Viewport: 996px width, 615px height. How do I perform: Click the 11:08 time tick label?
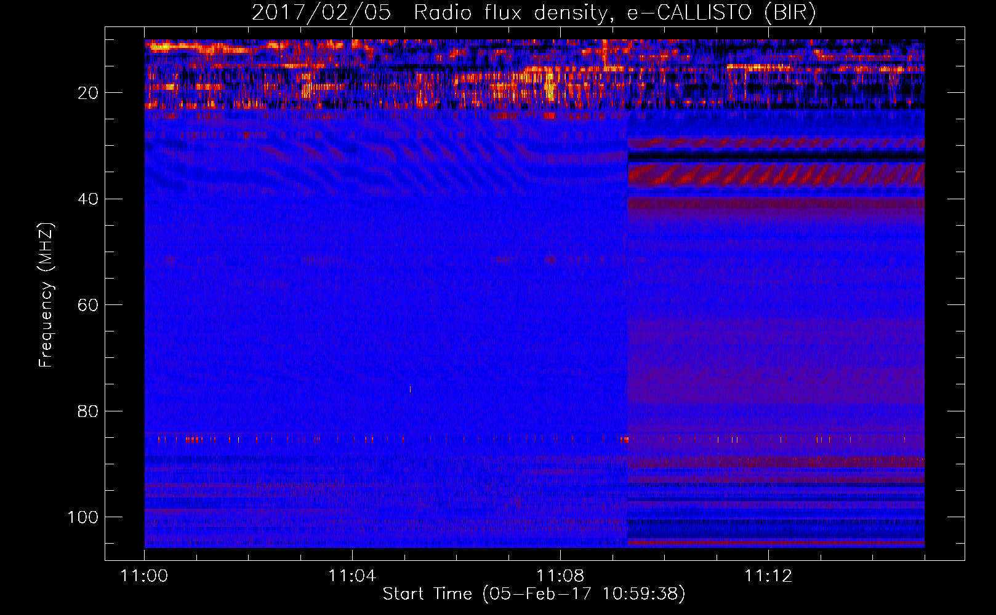click(x=560, y=576)
